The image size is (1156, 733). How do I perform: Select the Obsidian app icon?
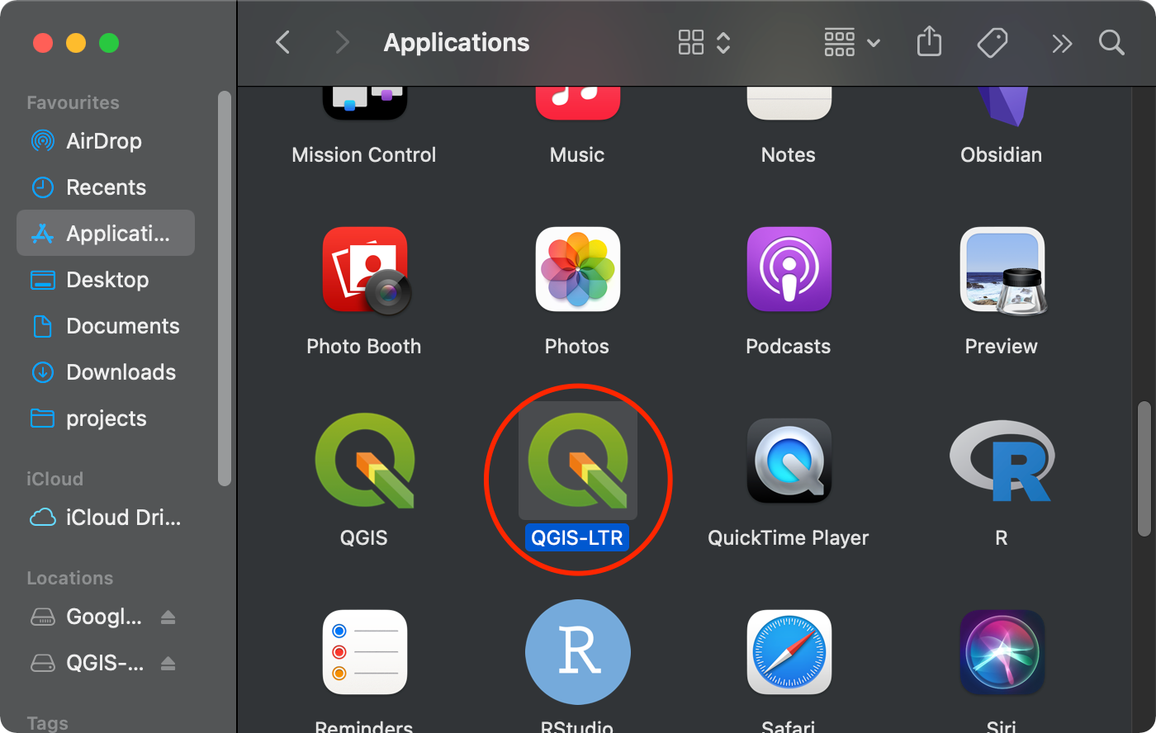coord(1002,106)
